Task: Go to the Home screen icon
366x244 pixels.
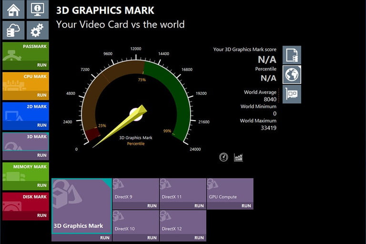Action: pyautogui.click(x=13, y=9)
